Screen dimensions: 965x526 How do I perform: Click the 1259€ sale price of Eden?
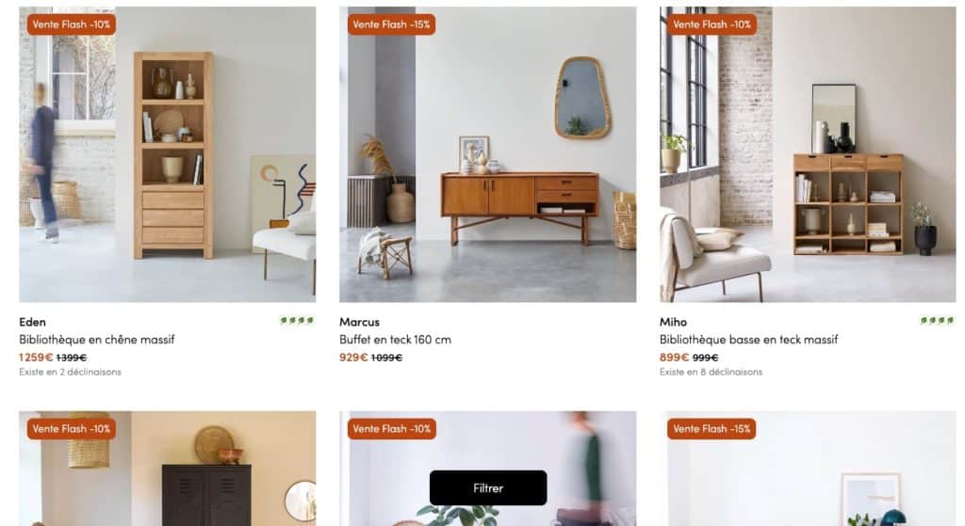36,357
